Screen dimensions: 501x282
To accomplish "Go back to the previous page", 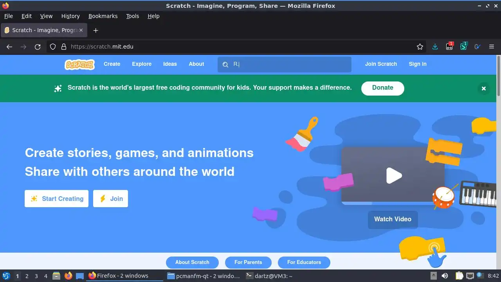I will 9,47.
